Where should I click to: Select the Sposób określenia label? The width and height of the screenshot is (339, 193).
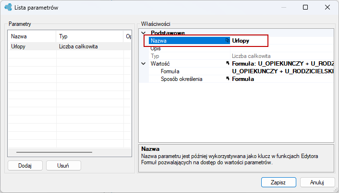182,79
